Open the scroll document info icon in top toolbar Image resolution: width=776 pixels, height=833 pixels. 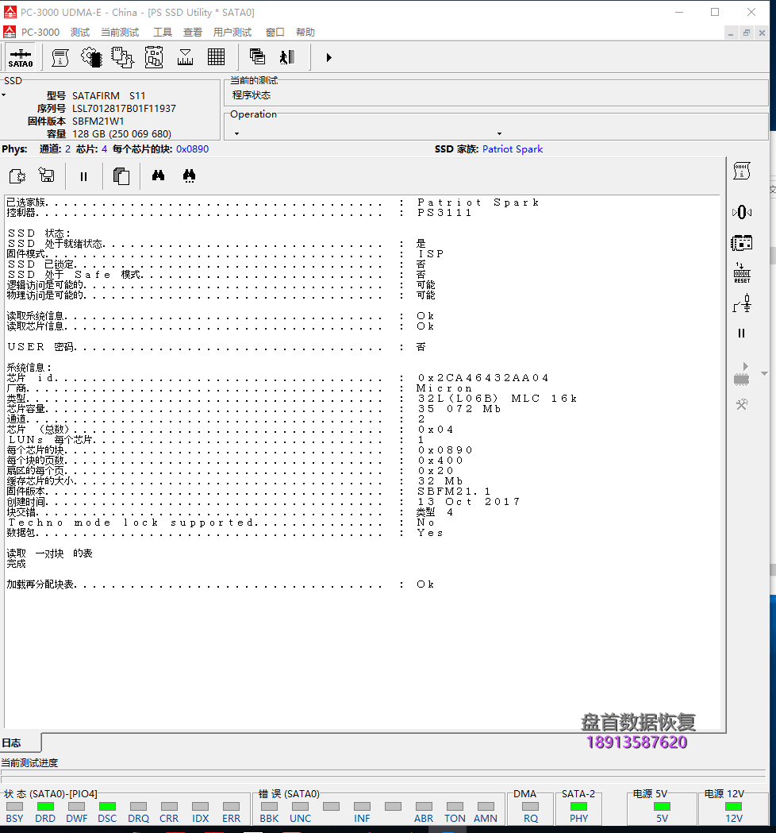60,57
